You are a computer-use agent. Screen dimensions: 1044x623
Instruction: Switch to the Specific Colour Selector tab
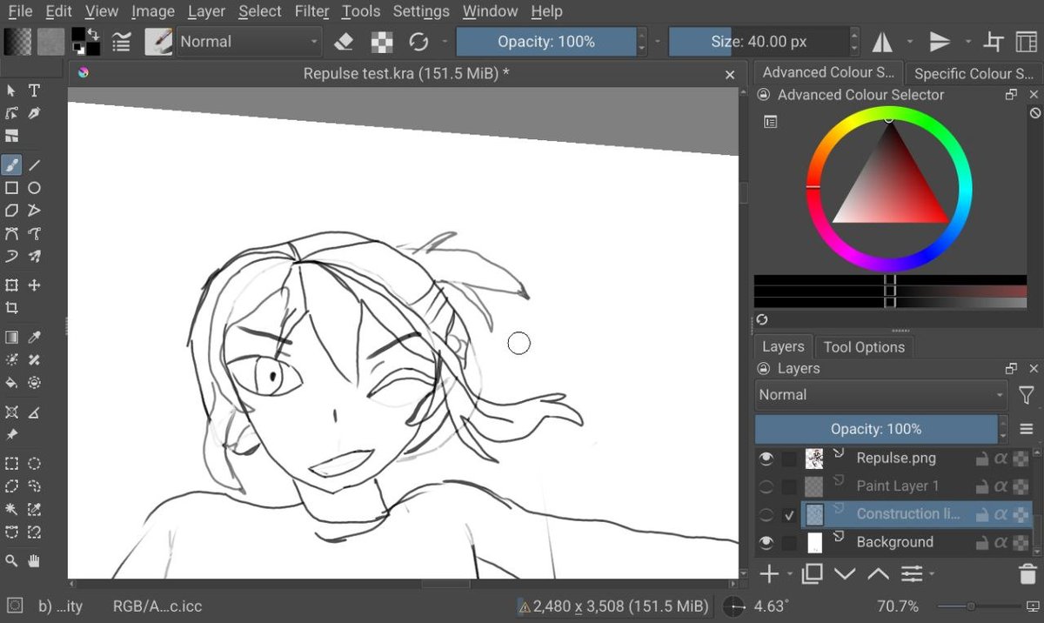point(974,73)
